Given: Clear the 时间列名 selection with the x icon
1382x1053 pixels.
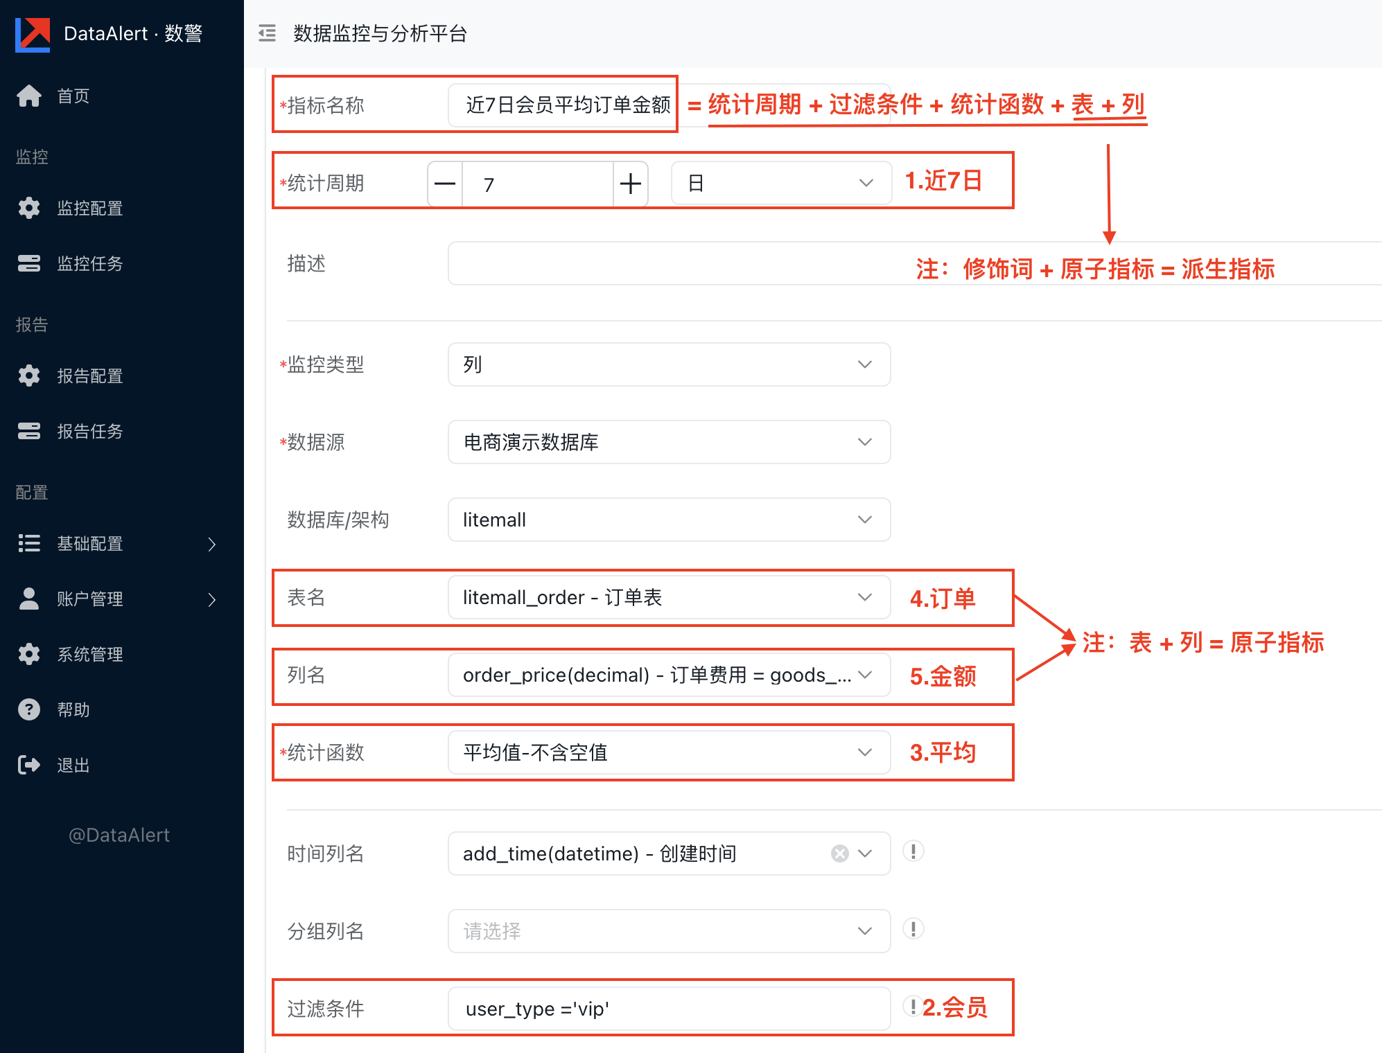Looking at the screenshot, I should 839,853.
